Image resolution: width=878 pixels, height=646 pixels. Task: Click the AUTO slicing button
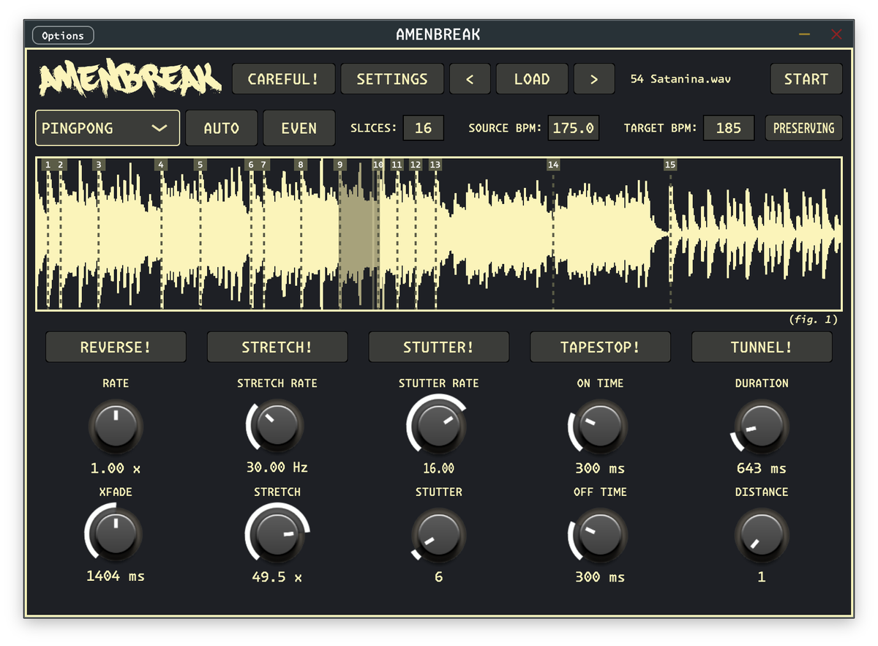(x=221, y=128)
